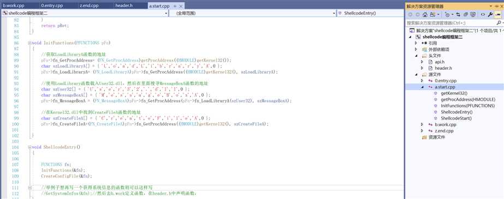Expand the 引用 node
504x199 pixels.
[416, 43]
